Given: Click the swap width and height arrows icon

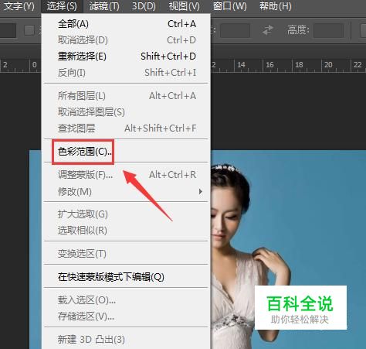Looking at the screenshot, I should tap(268, 30).
